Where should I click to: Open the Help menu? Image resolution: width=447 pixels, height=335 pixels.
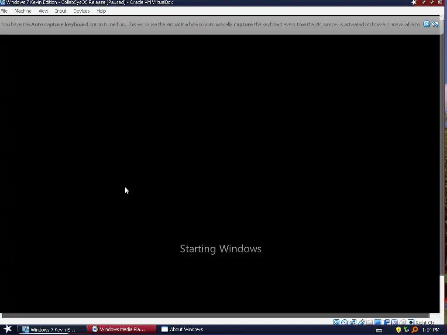point(101,11)
